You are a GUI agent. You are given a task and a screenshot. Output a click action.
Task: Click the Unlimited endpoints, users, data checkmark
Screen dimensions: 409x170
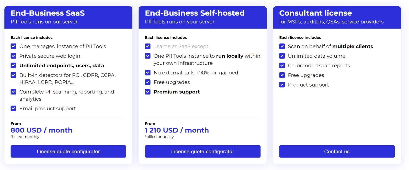pos(14,65)
